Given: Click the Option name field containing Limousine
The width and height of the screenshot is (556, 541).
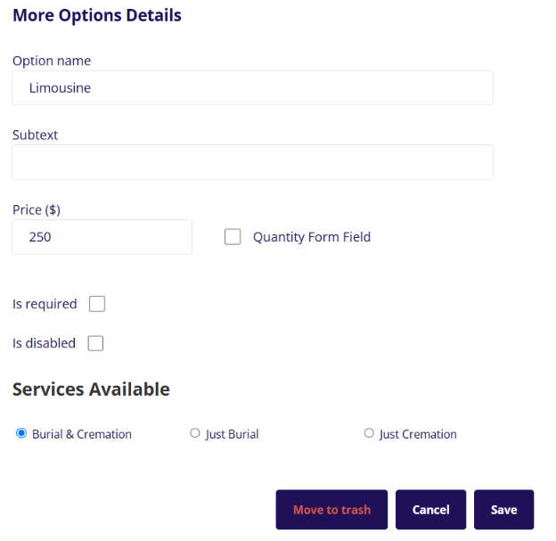Looking at the screenshot, I should (x=252, y=88).
